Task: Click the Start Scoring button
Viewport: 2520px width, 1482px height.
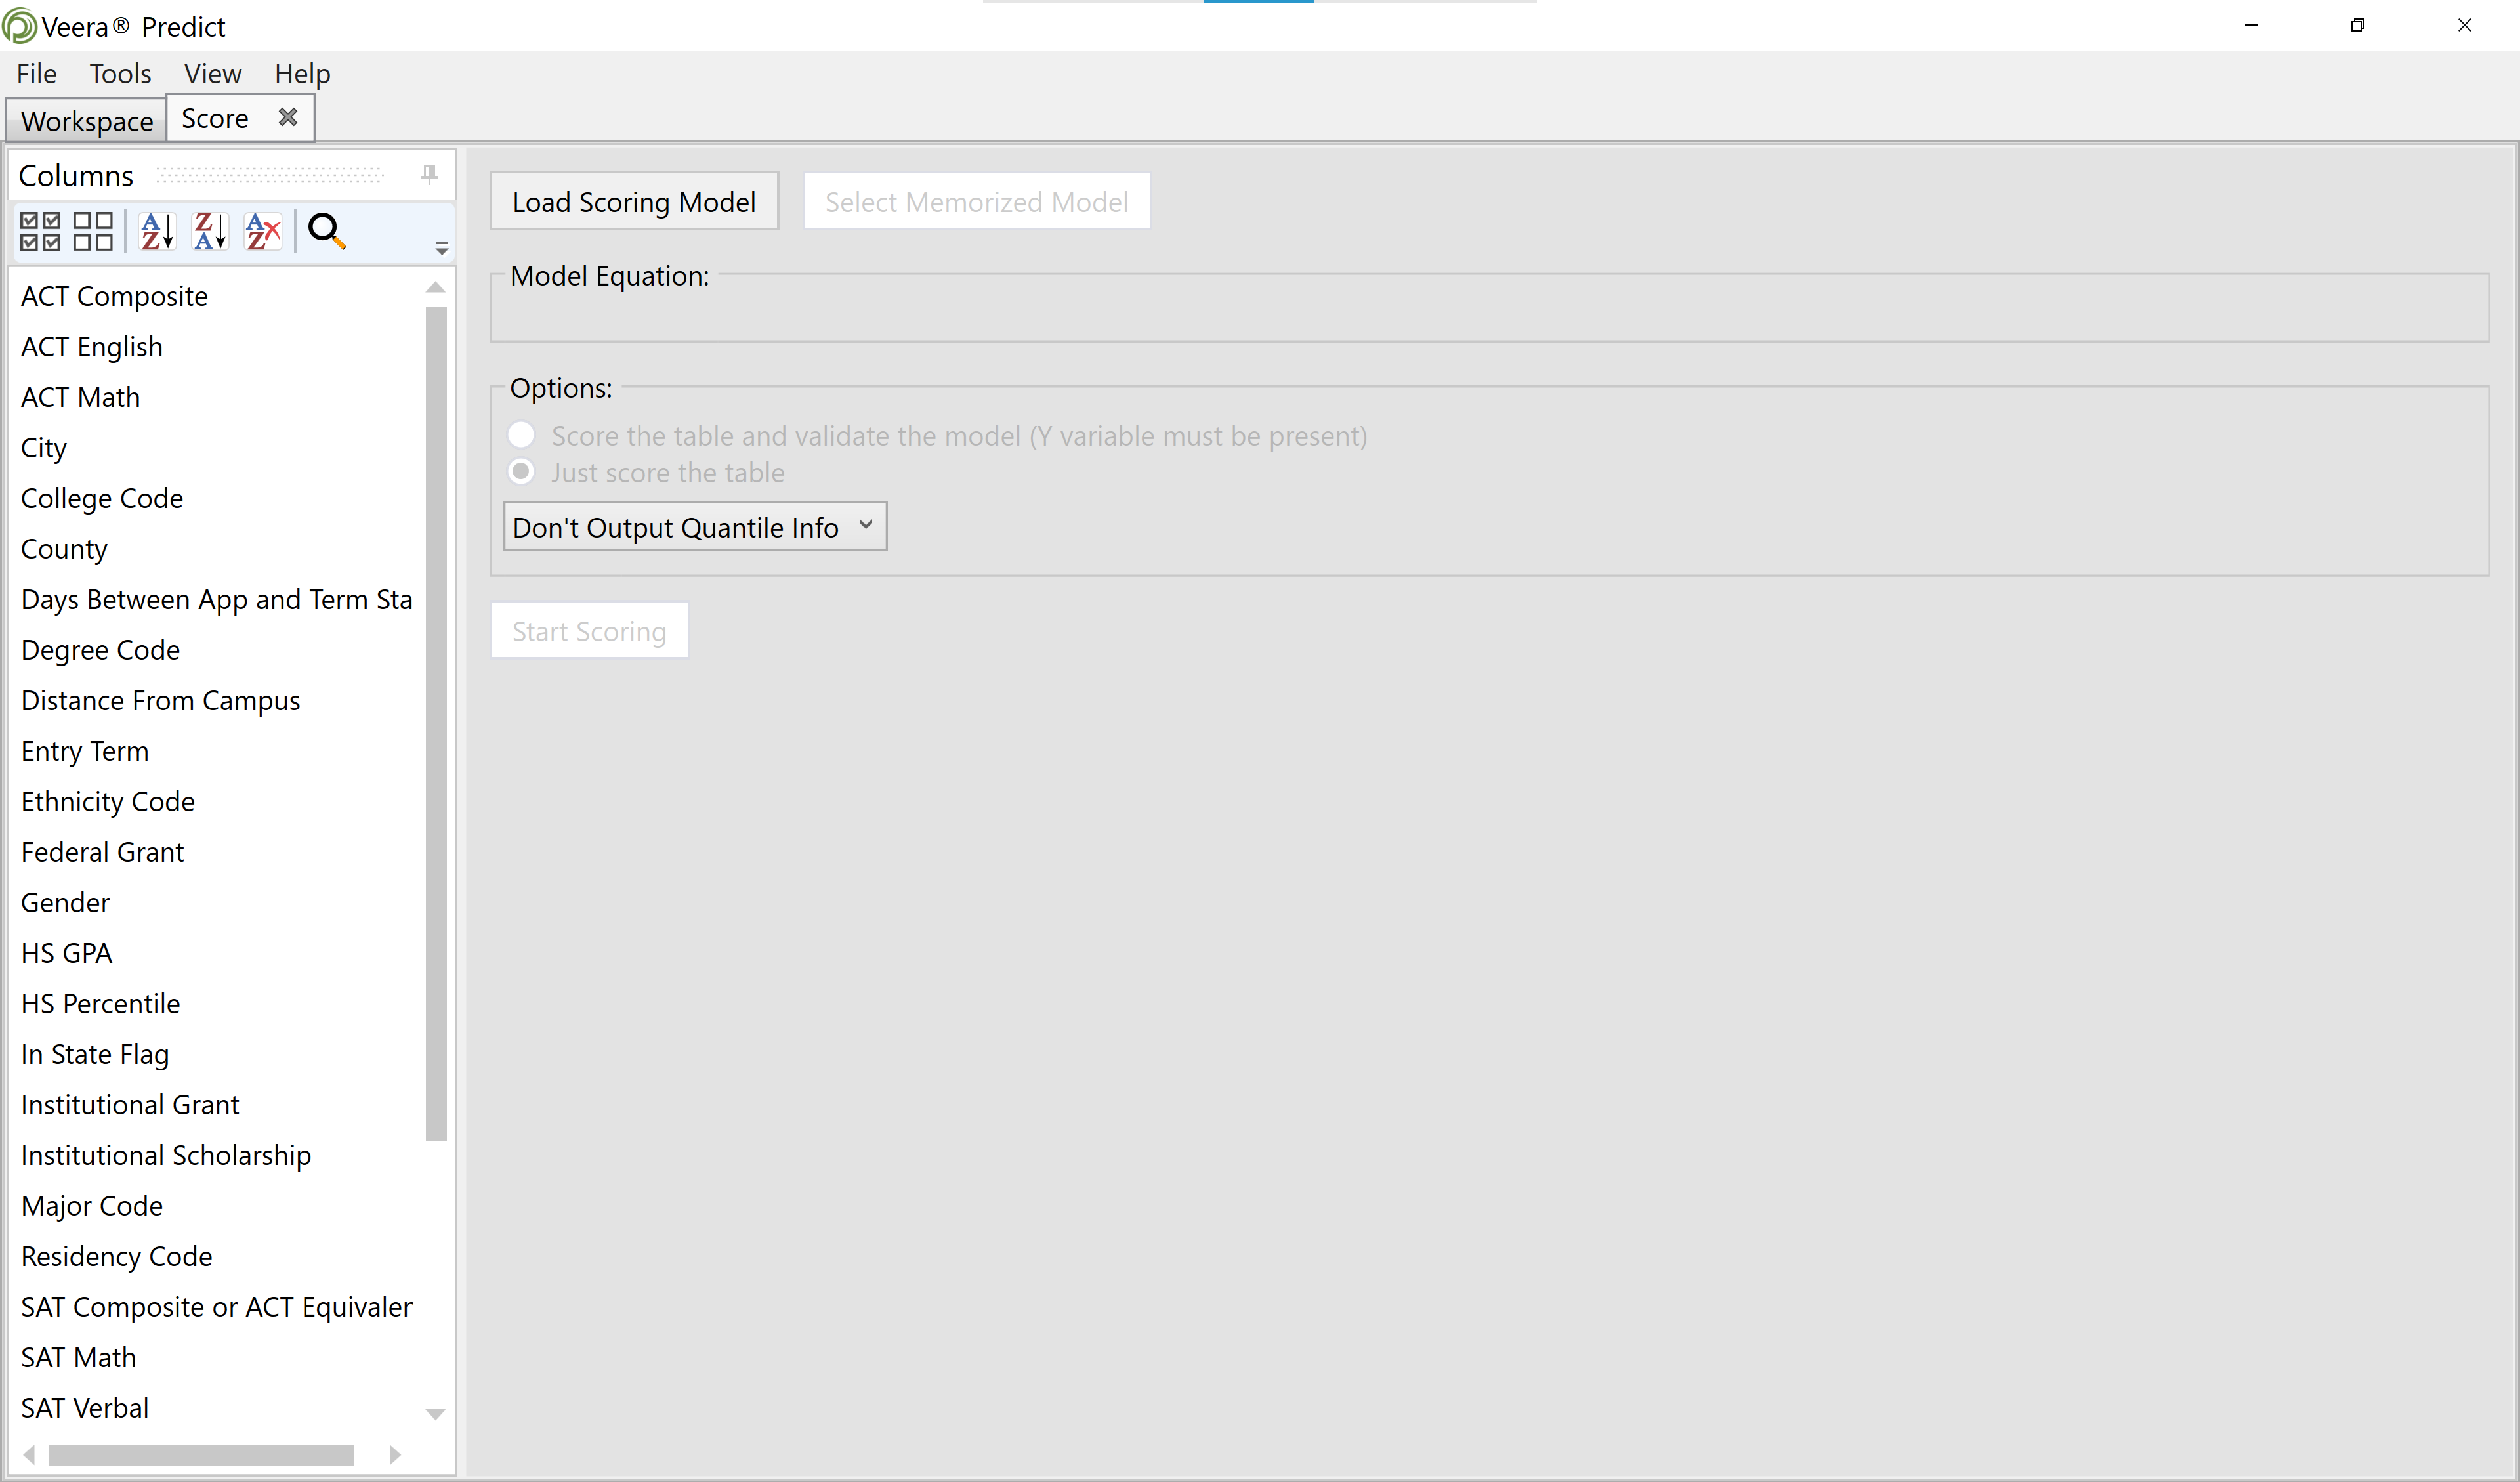Action: pos(589,631)
